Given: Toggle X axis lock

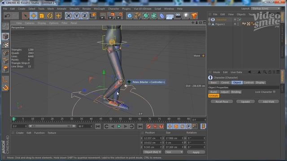Looking at the screenshot, I should pos(69,16).
